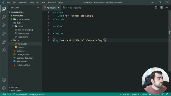Open the notifications bell in status bar

[x=167, y=94]
